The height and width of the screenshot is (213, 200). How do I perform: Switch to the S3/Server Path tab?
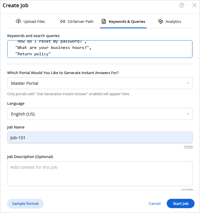[77, 21]
